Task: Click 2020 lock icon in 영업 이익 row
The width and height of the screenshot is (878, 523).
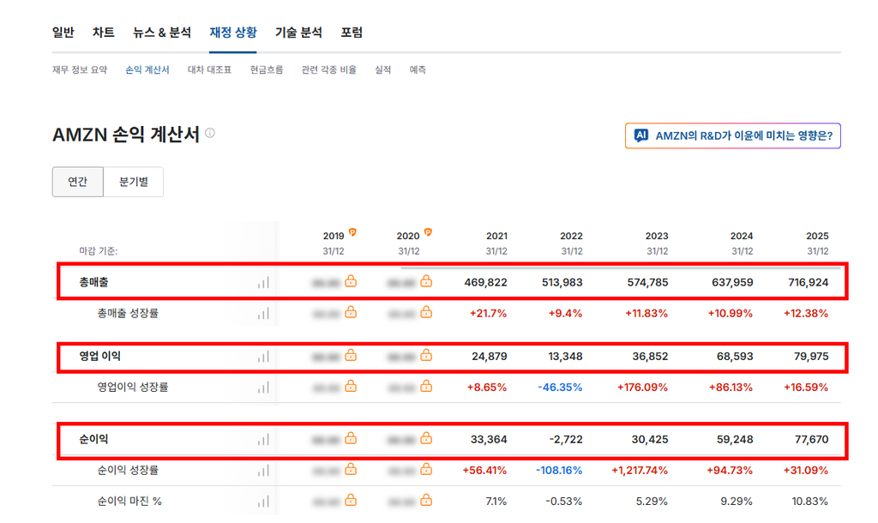Action: click(x=426, y=355)
